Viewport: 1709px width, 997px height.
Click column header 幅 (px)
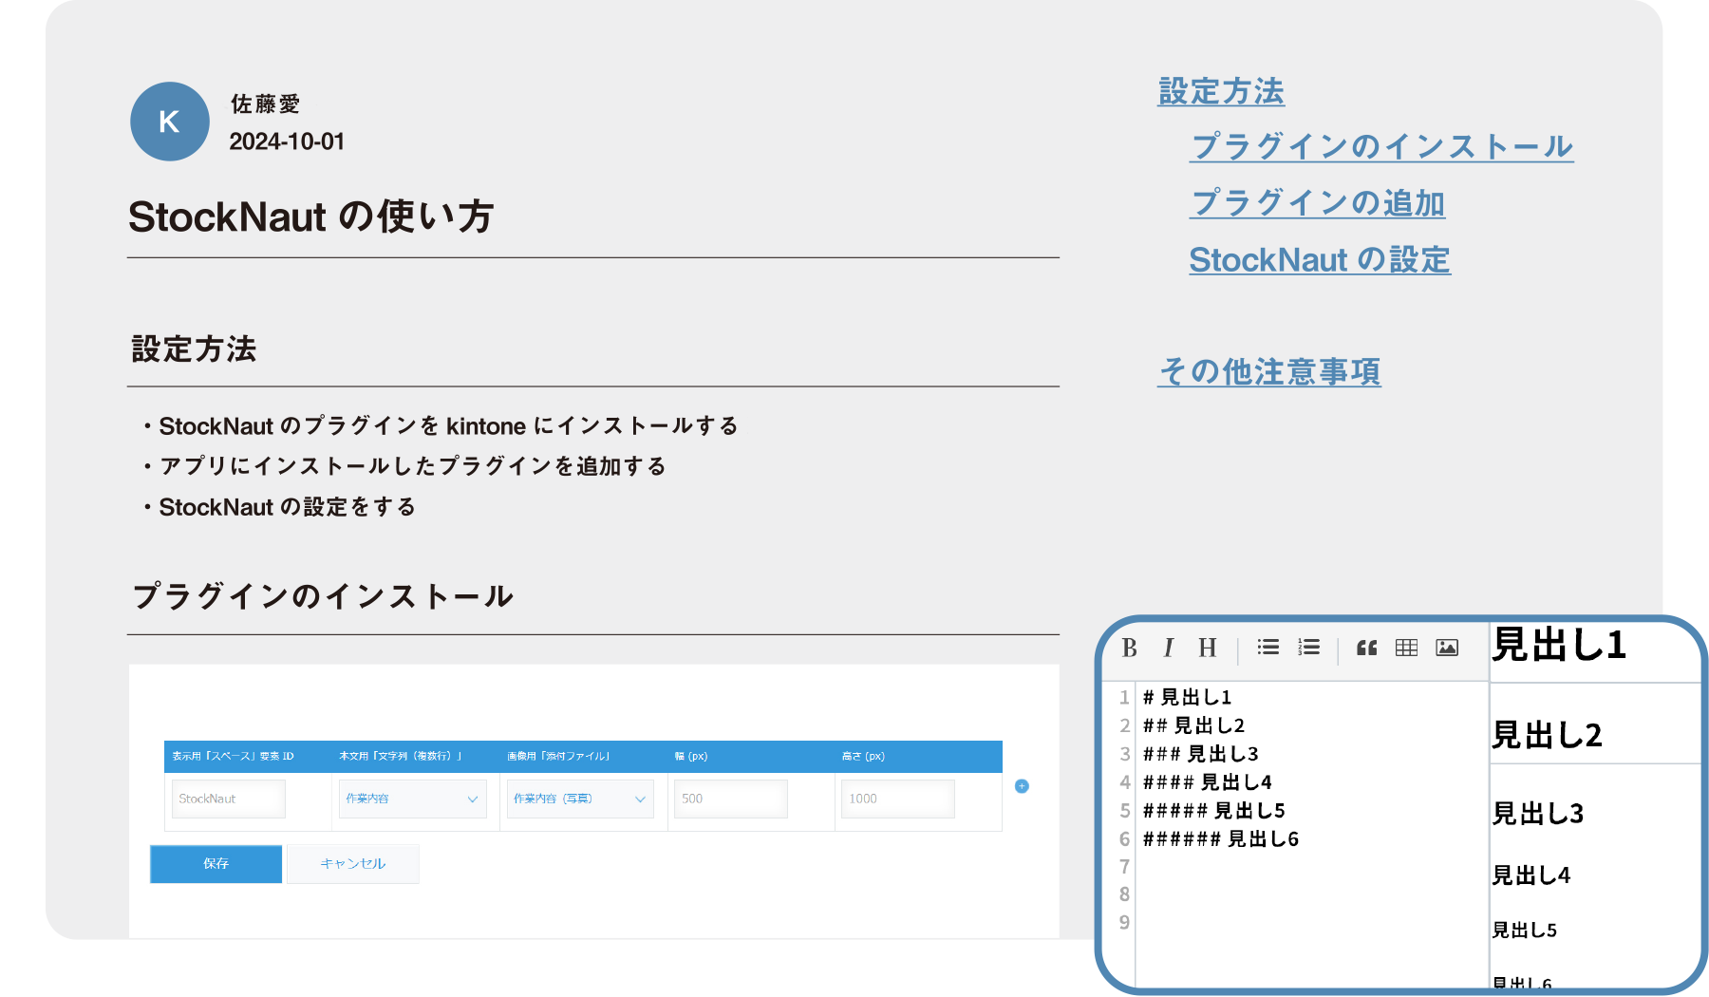[690, 756]
